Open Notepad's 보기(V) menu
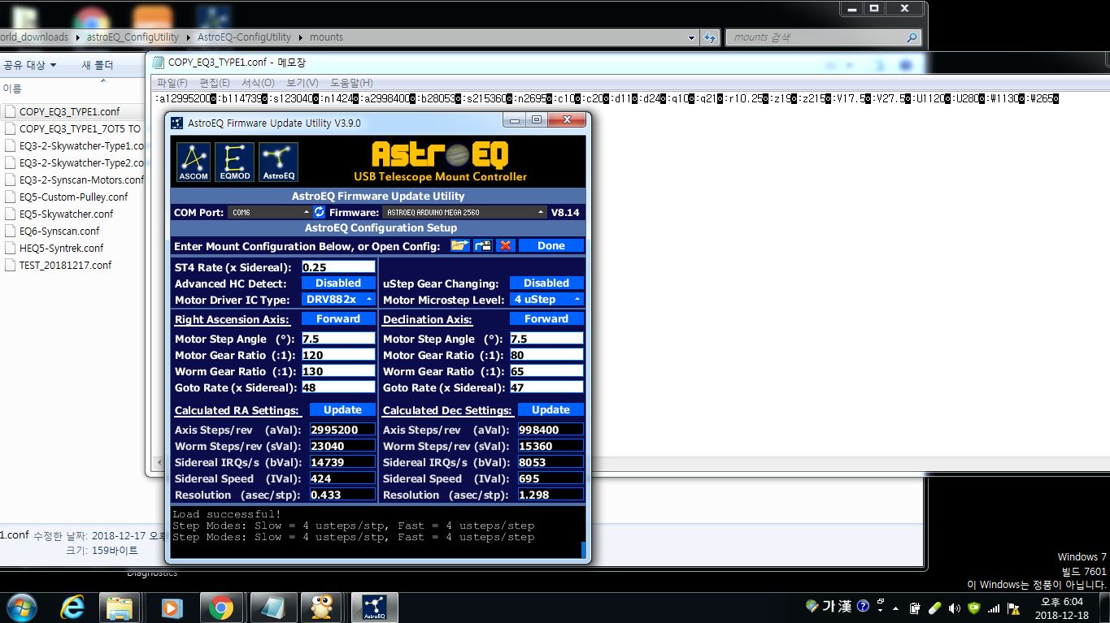 click(303, 83)
